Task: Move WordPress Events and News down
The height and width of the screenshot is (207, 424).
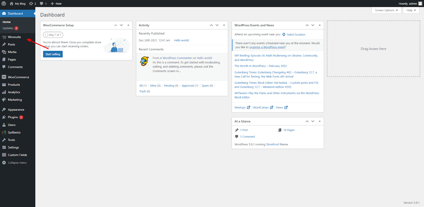Action: 313,25
